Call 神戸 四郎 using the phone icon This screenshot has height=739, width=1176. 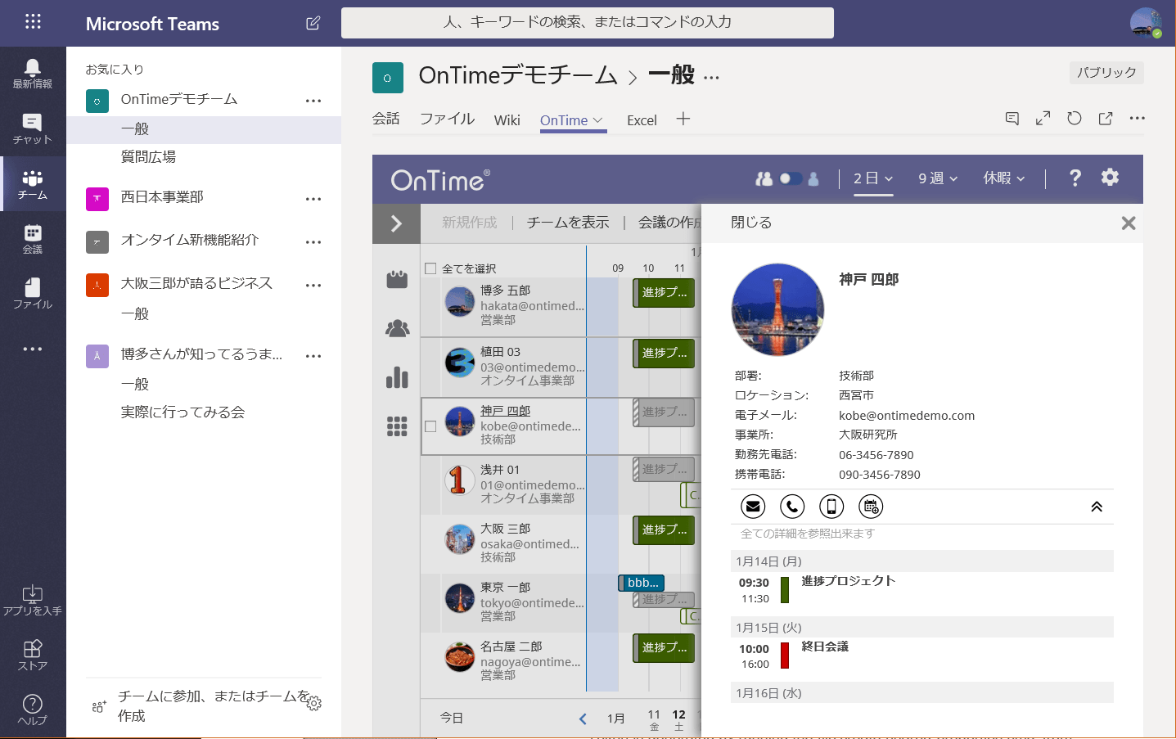(791, 506)
